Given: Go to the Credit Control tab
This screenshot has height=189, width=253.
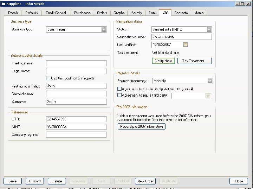Looking at the screenshot, I should tap(56, 13).
